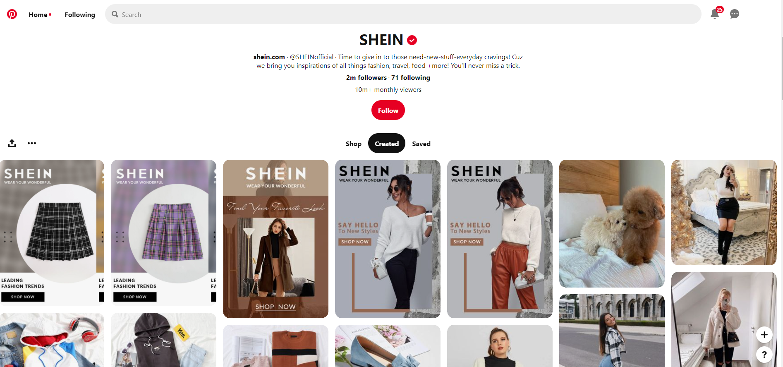Open the messages chat bubble icon
783x367 pixels.
coord(735,14)
